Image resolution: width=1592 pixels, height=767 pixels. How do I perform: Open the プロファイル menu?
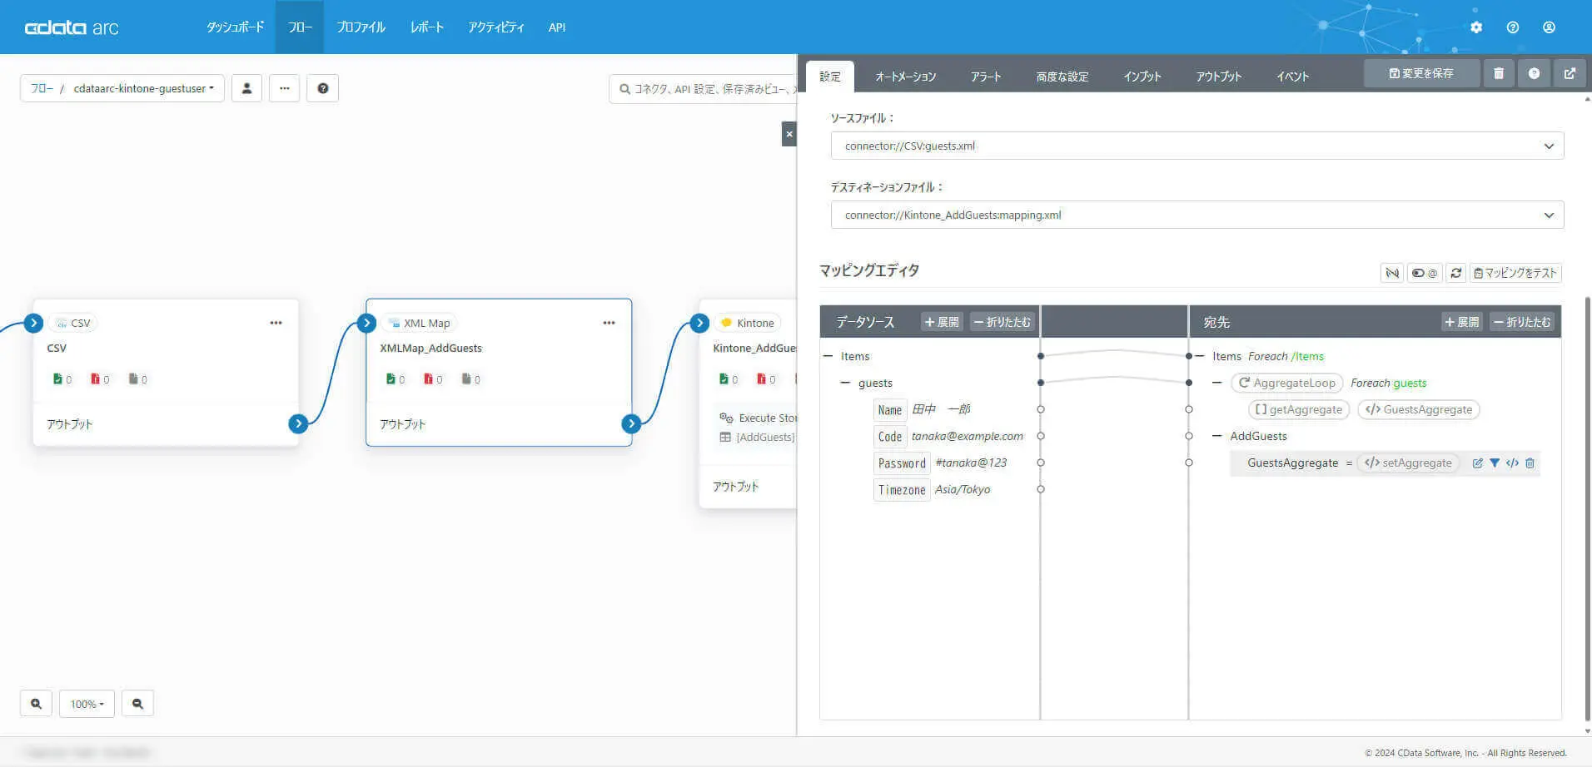pyautogui.click(x=361, y=27)
